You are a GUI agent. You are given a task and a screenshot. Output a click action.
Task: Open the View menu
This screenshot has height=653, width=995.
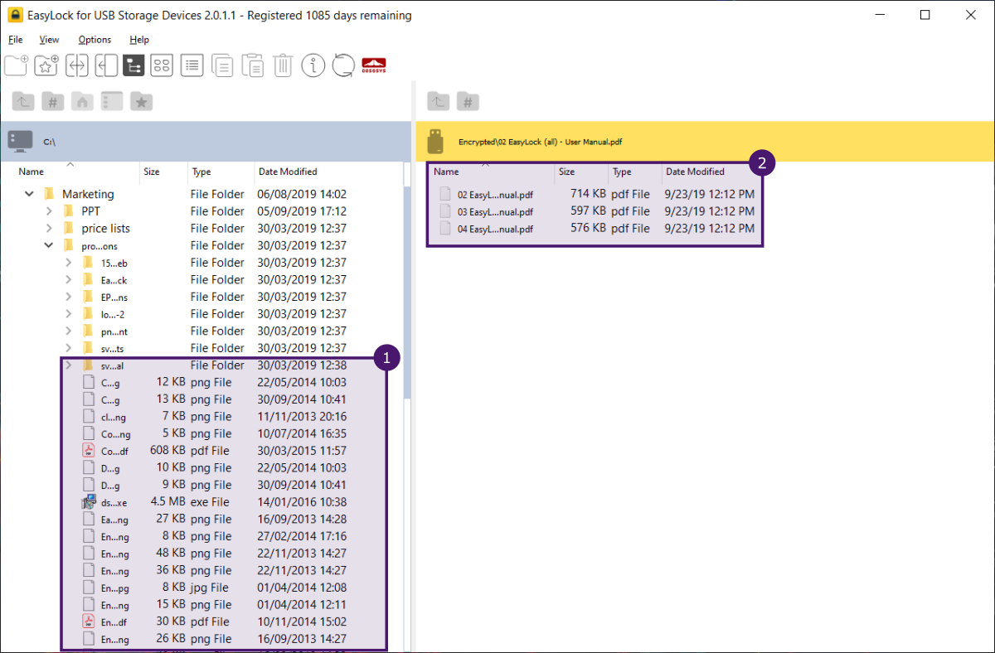click(50, 40)
